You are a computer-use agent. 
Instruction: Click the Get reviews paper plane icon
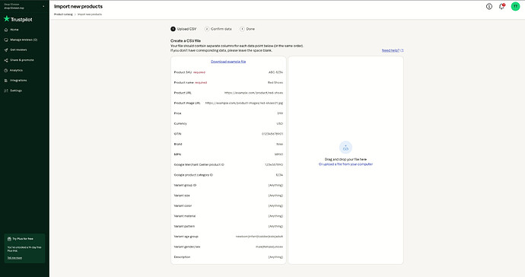(6, 50)
